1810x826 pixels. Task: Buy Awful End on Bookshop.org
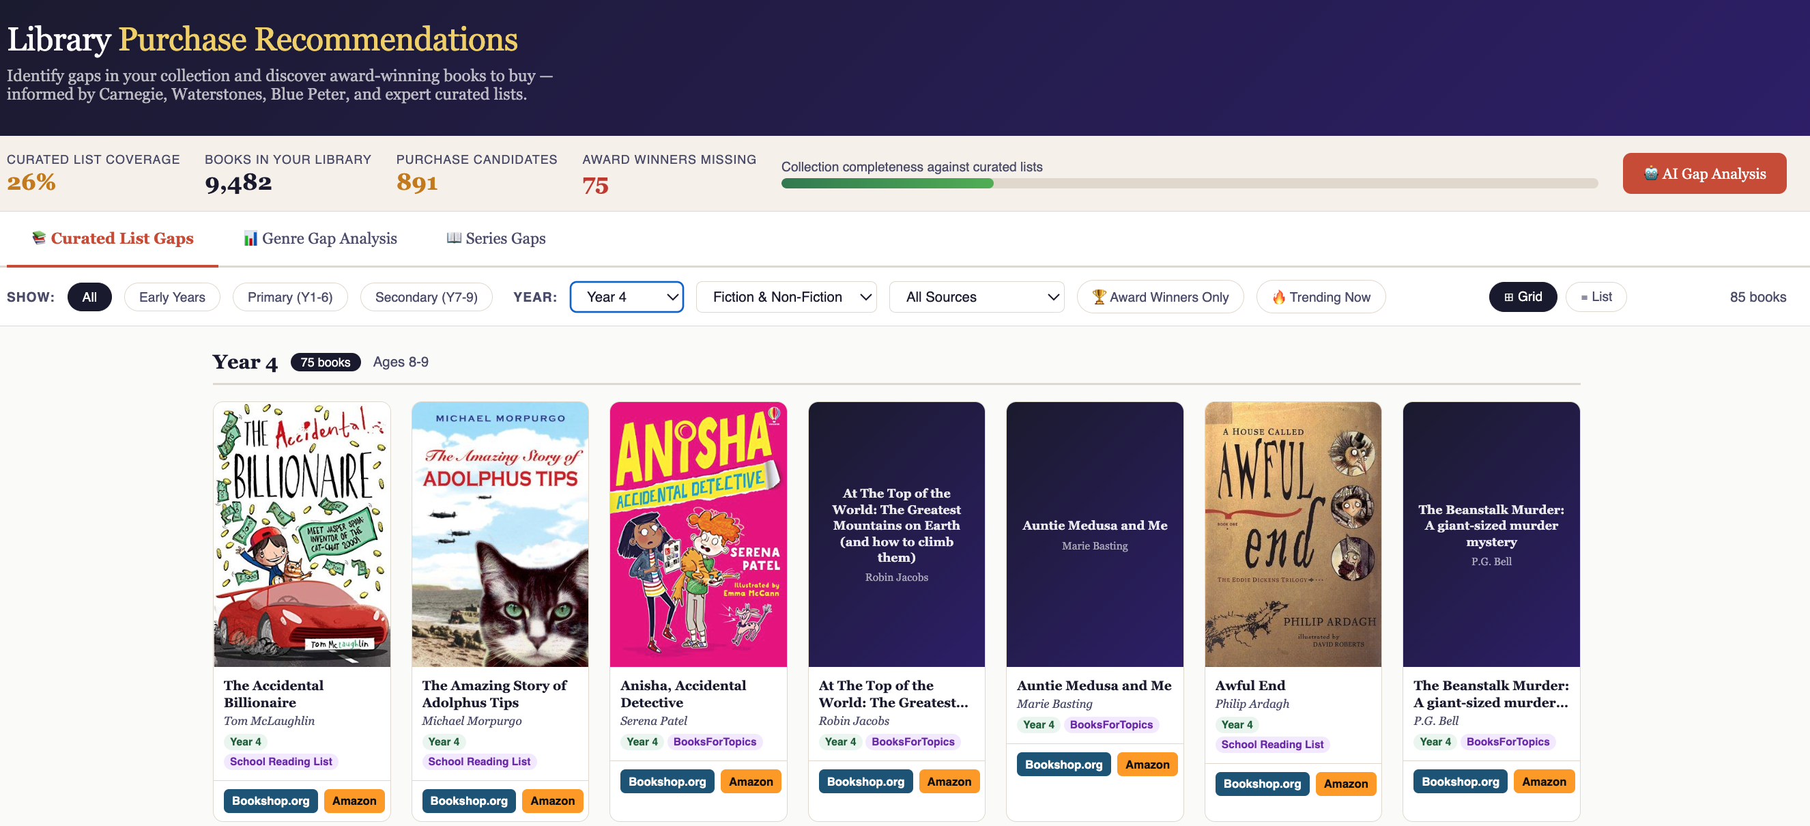point(1262,784)
